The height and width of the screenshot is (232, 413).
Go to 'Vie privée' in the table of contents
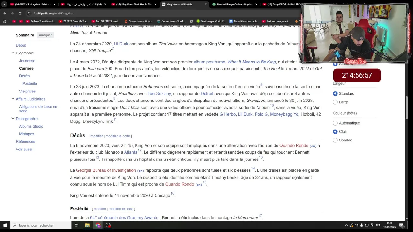tap(27, 91)
